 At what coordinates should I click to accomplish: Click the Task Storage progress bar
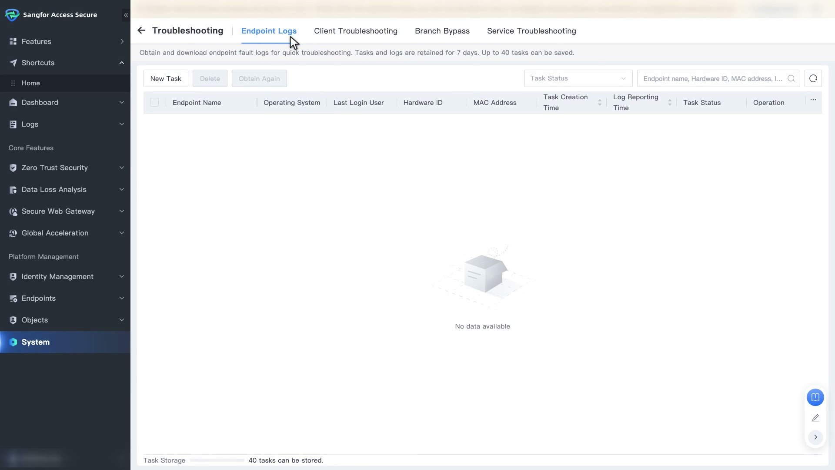pyautogui.click(x=217, y=460)
